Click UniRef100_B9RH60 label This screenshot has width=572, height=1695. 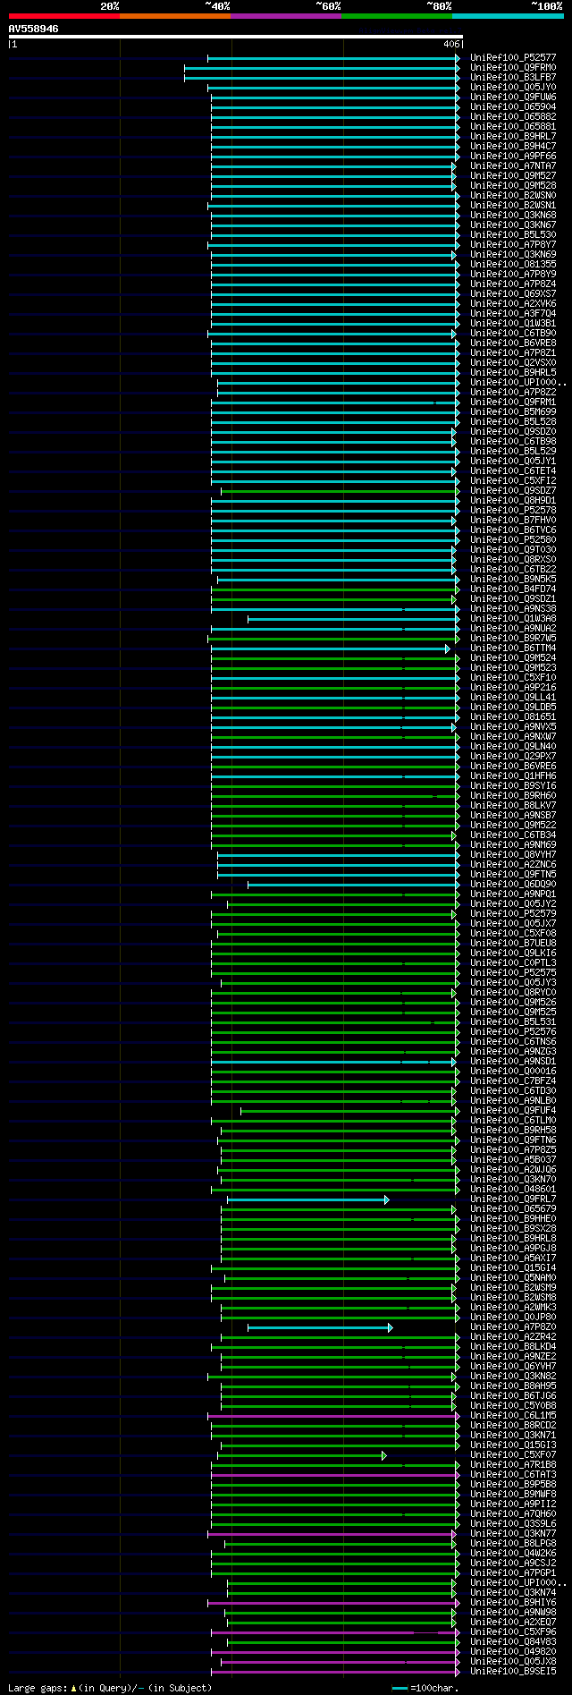click(x=513, y=796)
